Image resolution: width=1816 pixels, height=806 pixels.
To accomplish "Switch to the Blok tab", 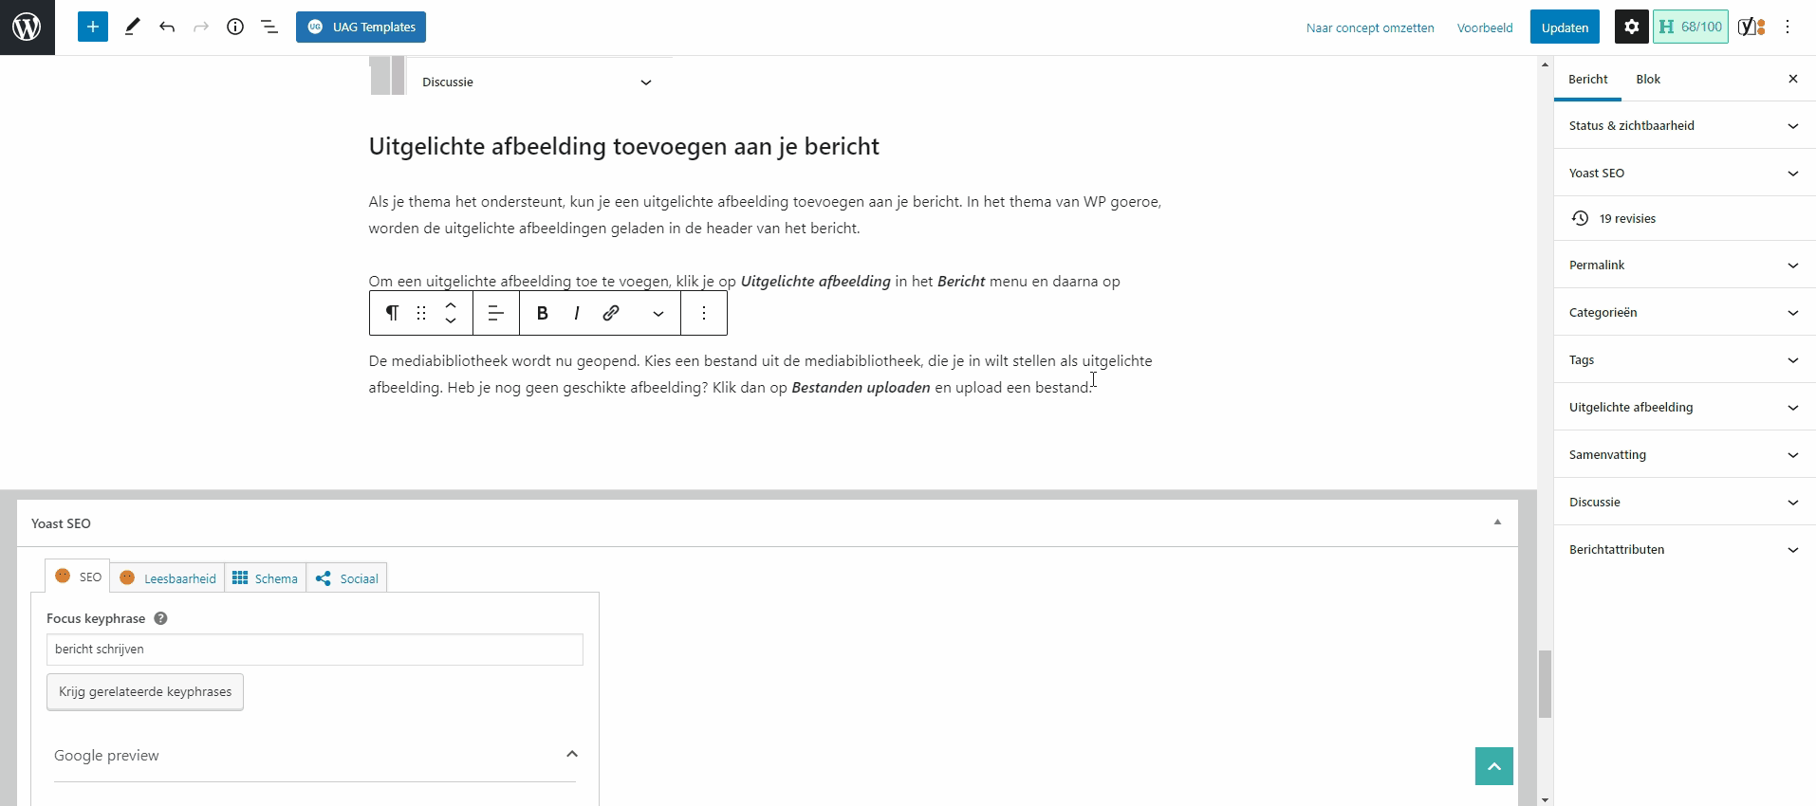I will coord(1648,80).
